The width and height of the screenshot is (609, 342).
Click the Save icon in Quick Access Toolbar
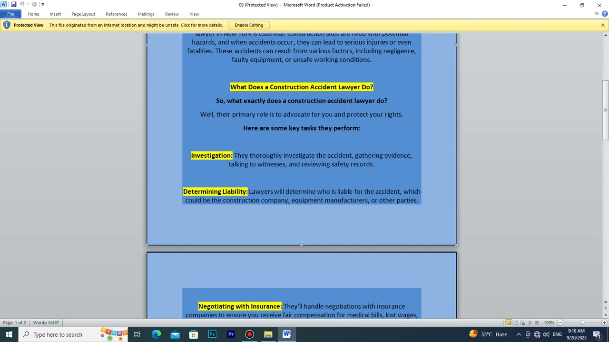(x=13, y=5)
